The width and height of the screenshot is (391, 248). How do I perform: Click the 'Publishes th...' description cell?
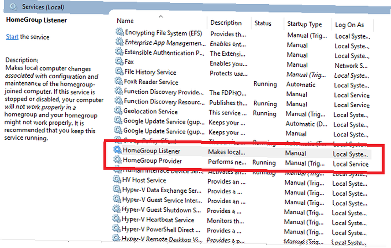(x=228, y=103)
